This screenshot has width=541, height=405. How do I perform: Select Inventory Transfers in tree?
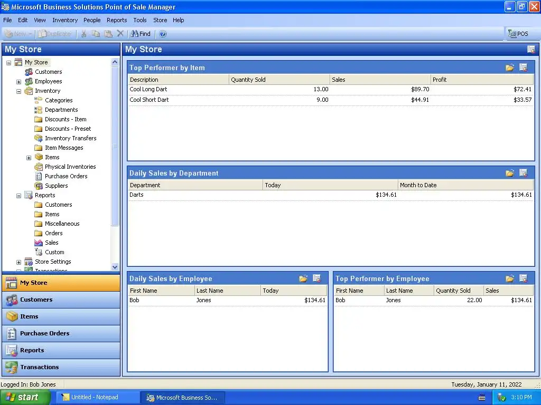click(70, 138)
